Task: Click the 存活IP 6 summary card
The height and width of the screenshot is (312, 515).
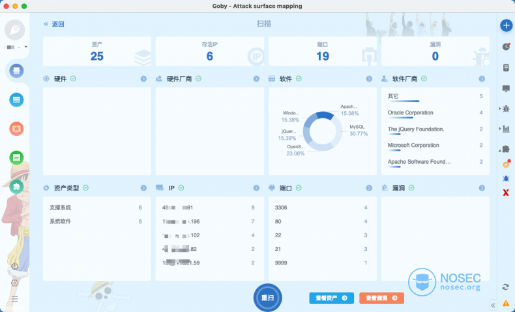Action: [x=210, y=51]
